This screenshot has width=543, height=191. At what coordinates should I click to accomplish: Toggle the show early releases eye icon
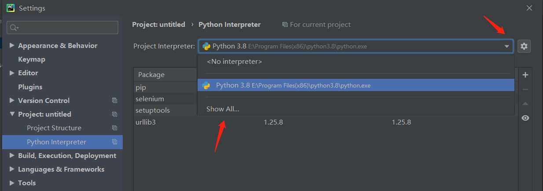tap(525, 118)
